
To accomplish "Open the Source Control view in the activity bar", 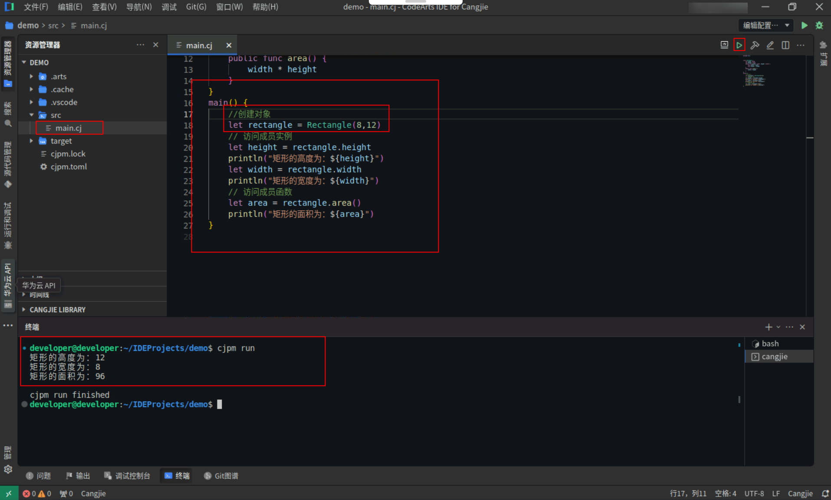I will [8, 164].
